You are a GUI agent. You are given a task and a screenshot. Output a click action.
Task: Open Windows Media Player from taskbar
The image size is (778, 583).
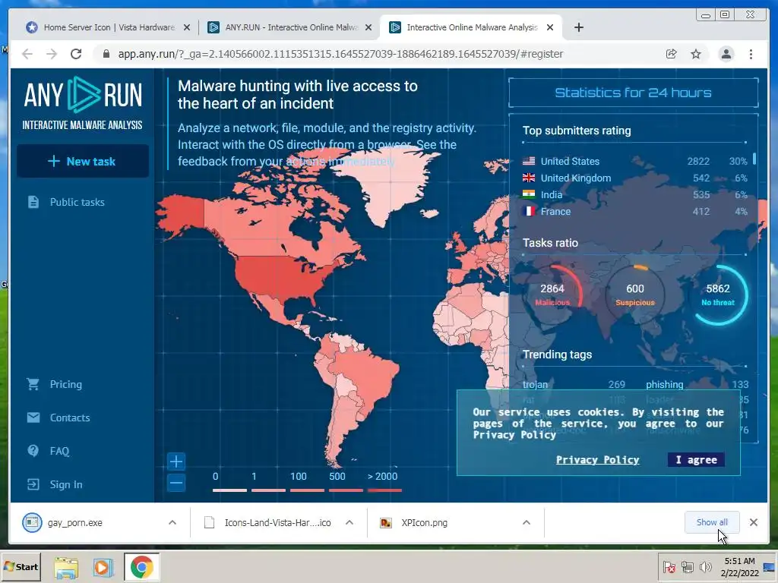(x=103, y=567)
